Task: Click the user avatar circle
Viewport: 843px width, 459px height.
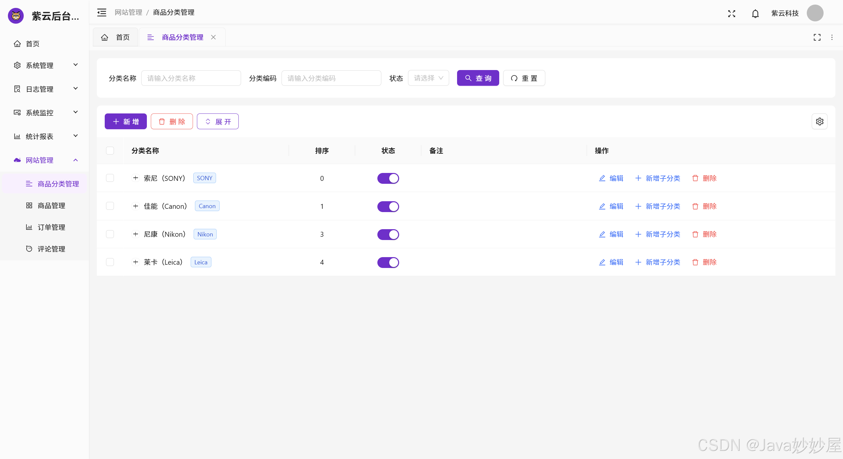Action: [x=815, y=13]
